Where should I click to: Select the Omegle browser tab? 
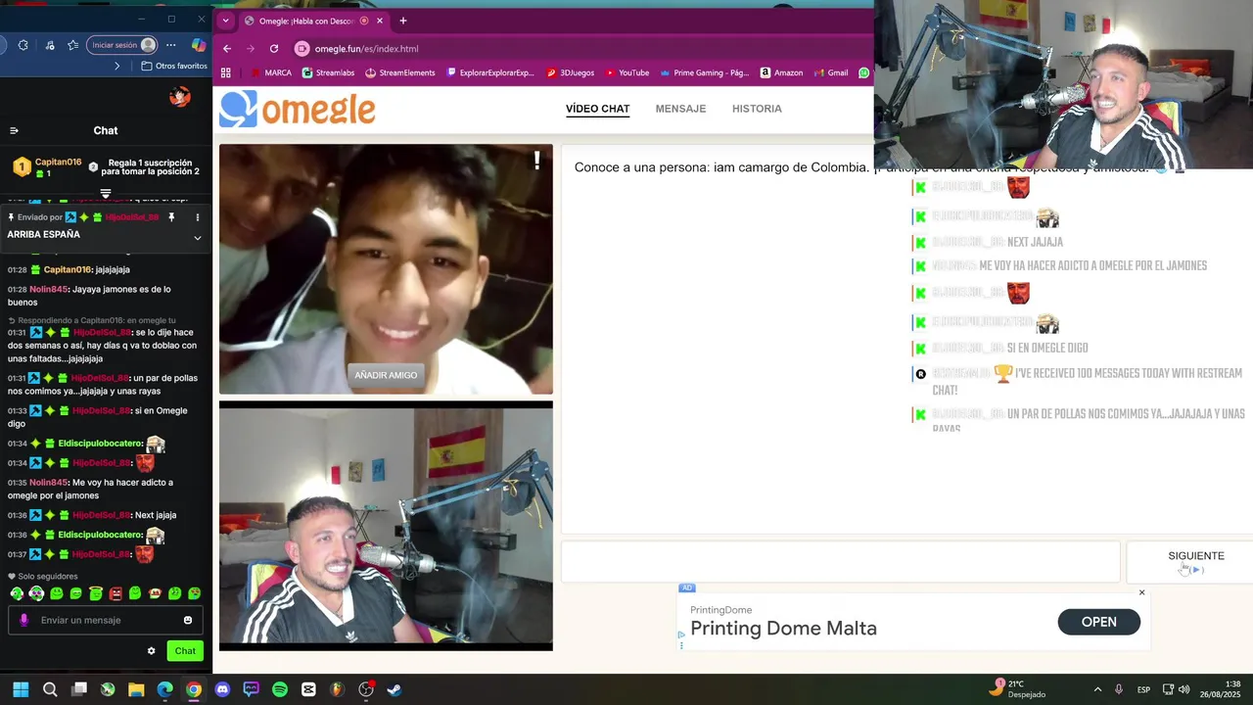pyautogui.click(x=313, y=21)
